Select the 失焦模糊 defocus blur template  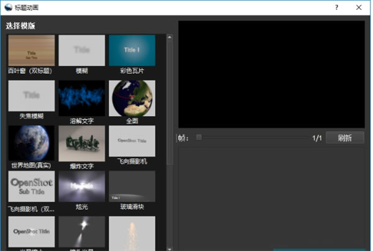31,96
